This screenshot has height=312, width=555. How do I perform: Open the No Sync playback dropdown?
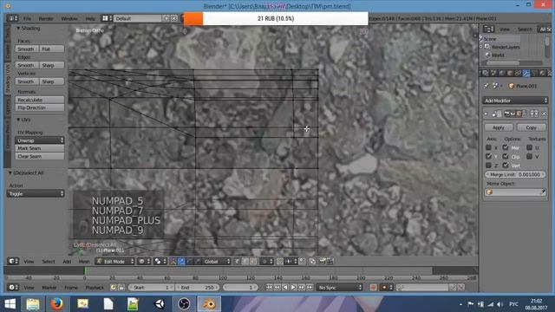(340, 287)
